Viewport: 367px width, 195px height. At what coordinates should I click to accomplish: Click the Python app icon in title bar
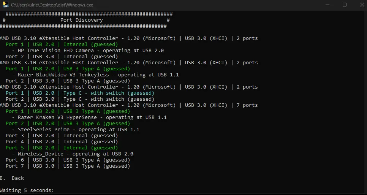[6, 5]
